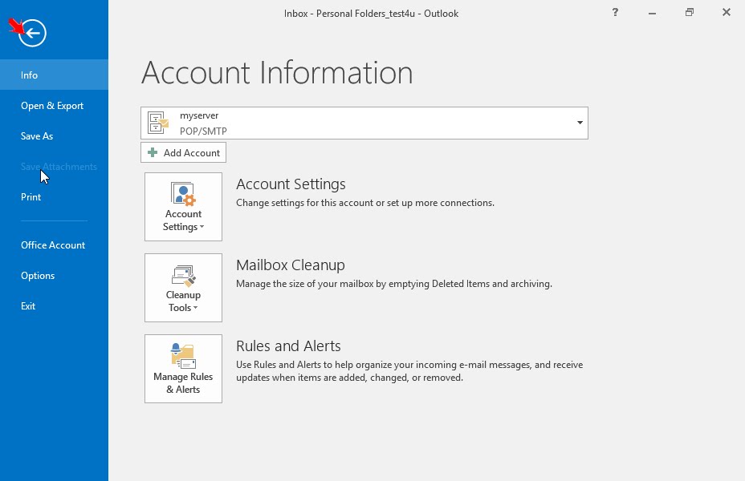Open Outlook Options
This screenshot has height=481, width=745.
(x=54, y=275)
